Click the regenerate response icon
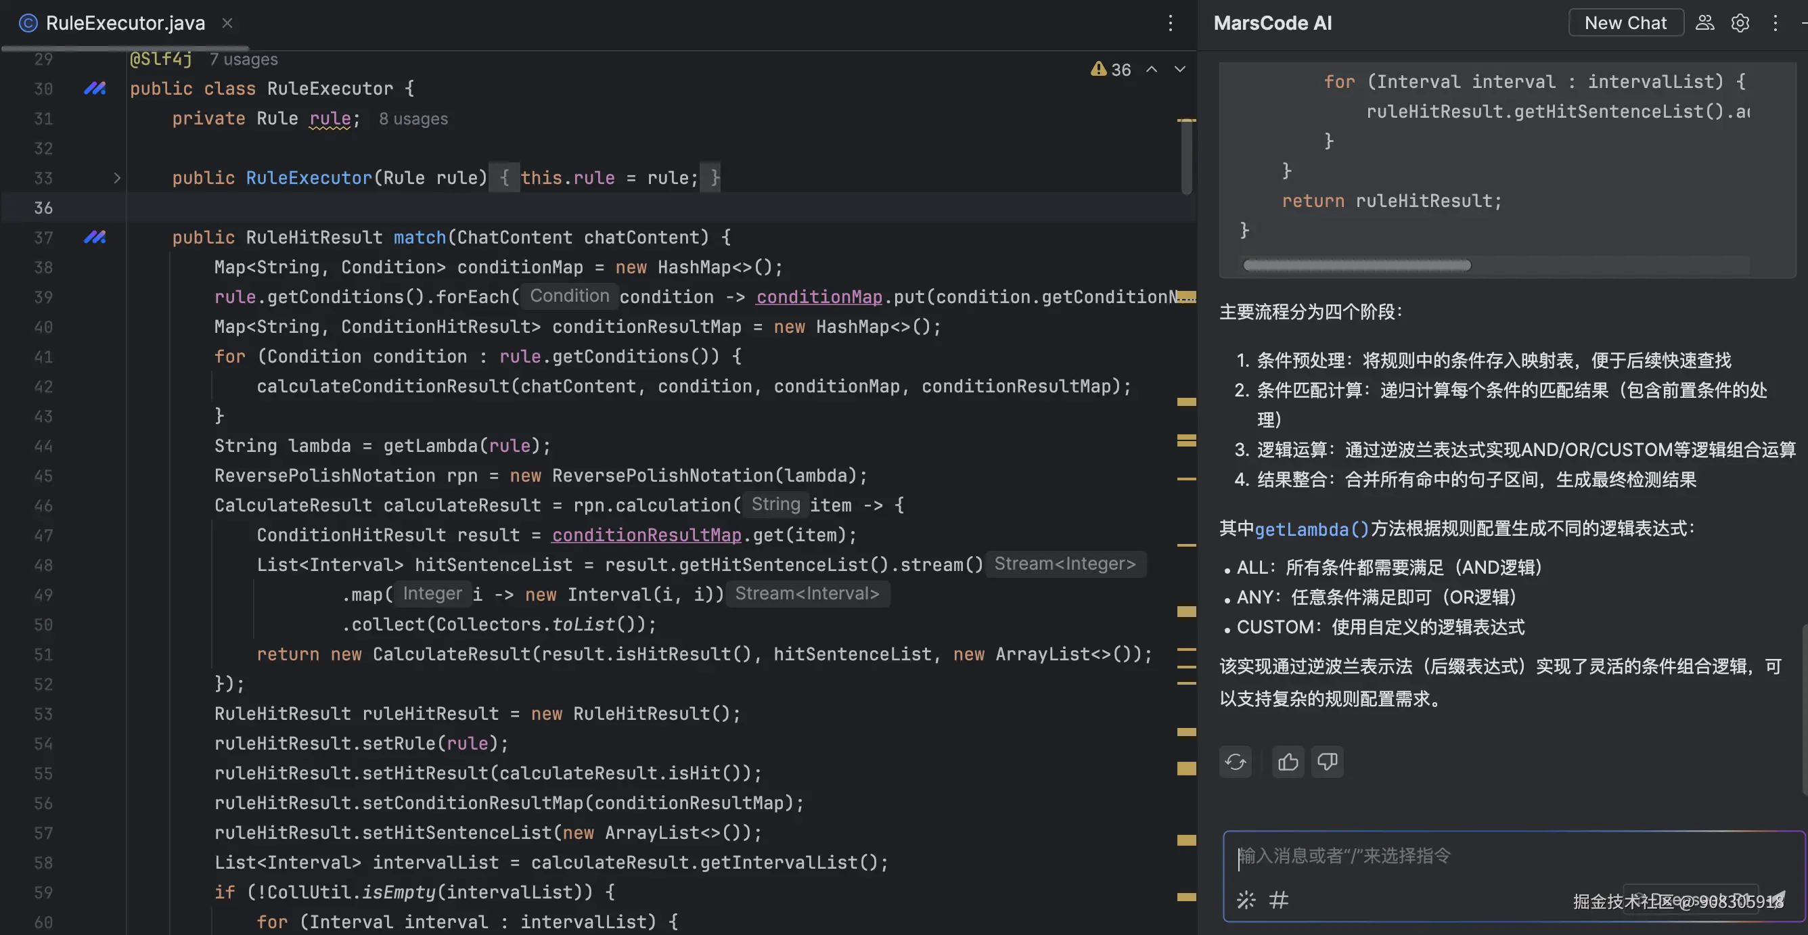 (1236, 762)
